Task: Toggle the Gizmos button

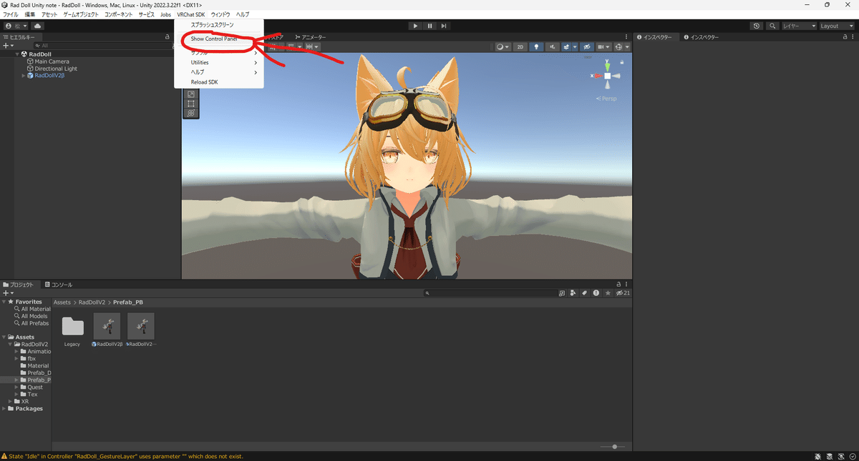Action: [x=618, y=46]
